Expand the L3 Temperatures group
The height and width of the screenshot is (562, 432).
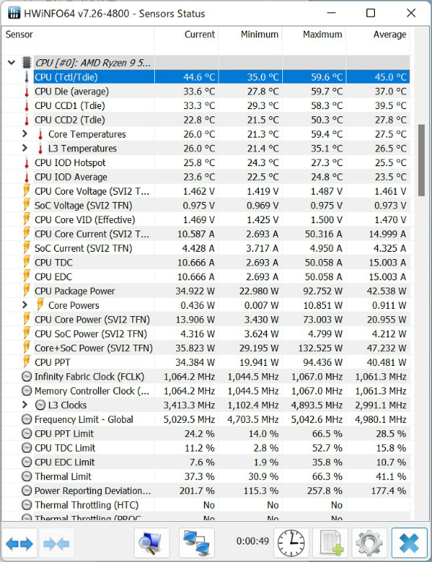pyautogui.click(x=25, y=148)
